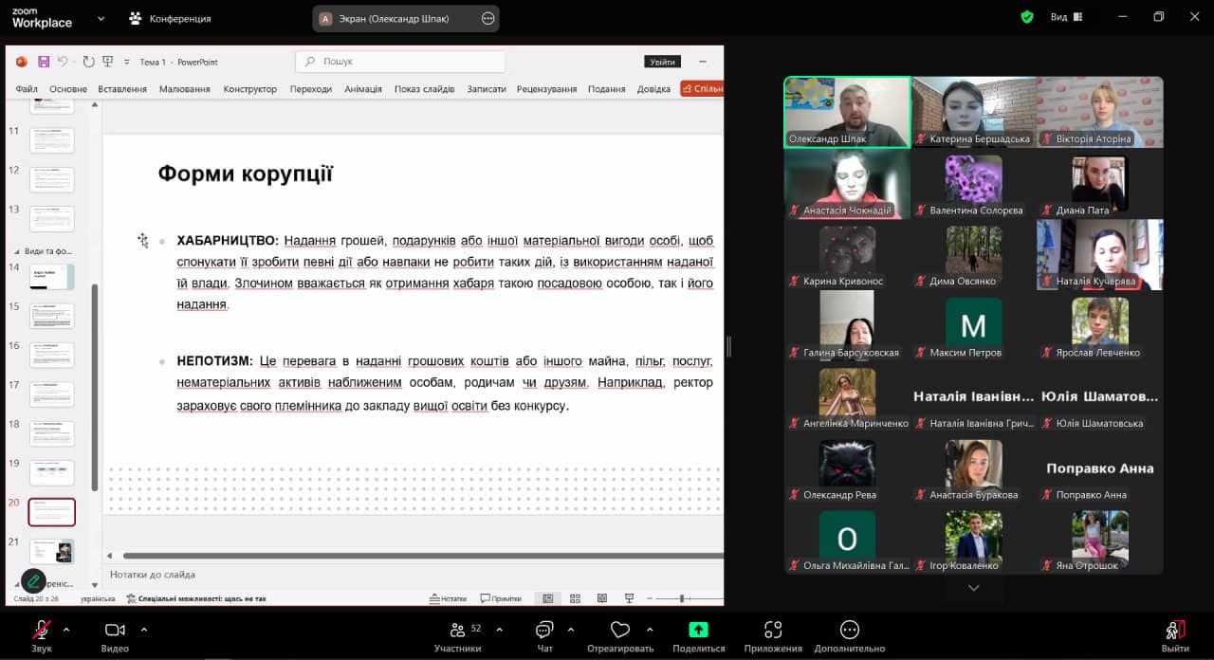Open screen share options ellipsis for Олександр Шпак
The image size is (1214, 660).
(x=487, y=18)
